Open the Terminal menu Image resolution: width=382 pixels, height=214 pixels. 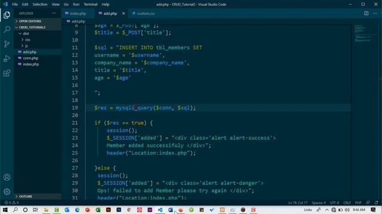(90, 4)
